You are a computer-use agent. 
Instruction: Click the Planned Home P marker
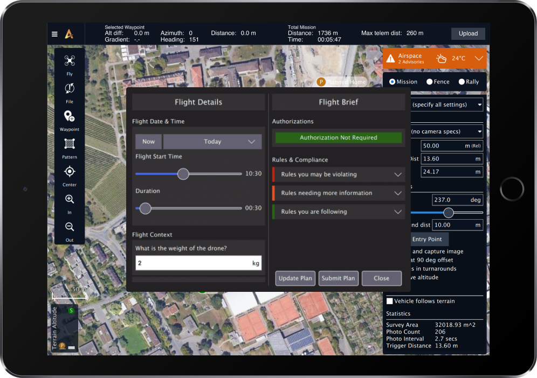321,82
